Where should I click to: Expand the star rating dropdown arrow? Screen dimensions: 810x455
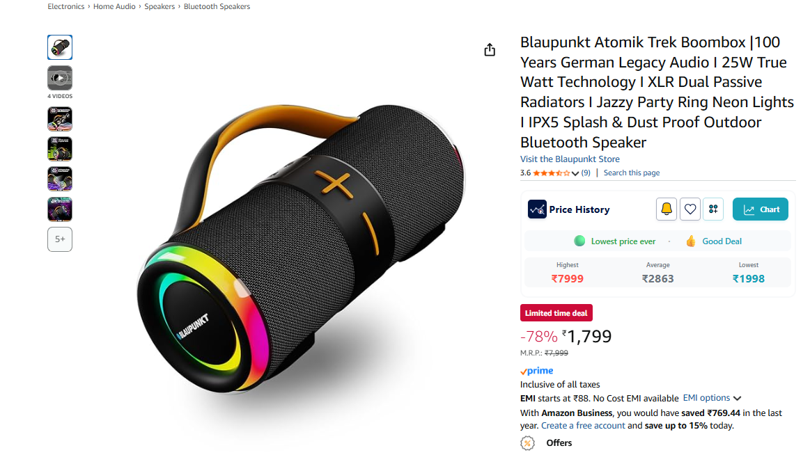click(575, 173)
